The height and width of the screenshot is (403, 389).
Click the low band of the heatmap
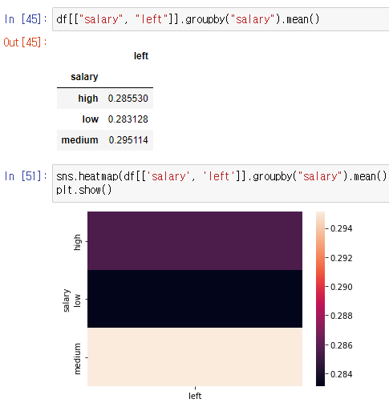pos(195,299)
